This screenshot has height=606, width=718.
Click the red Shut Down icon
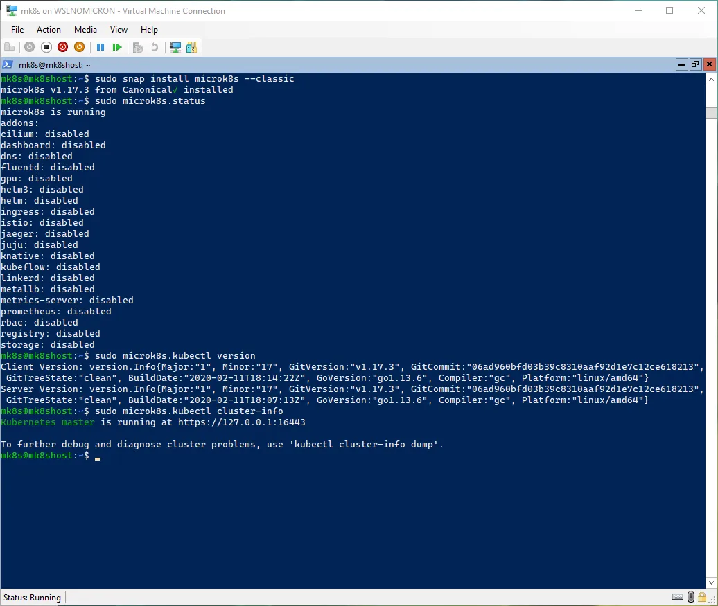click(62, 47)
